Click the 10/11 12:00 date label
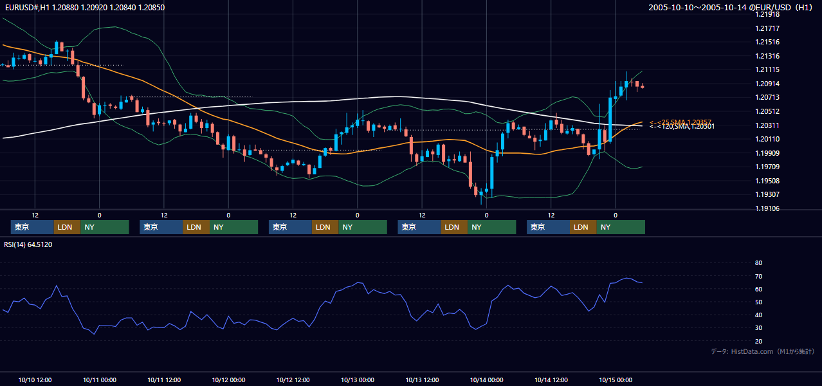The image size is (822, 386). pos(164,380)
